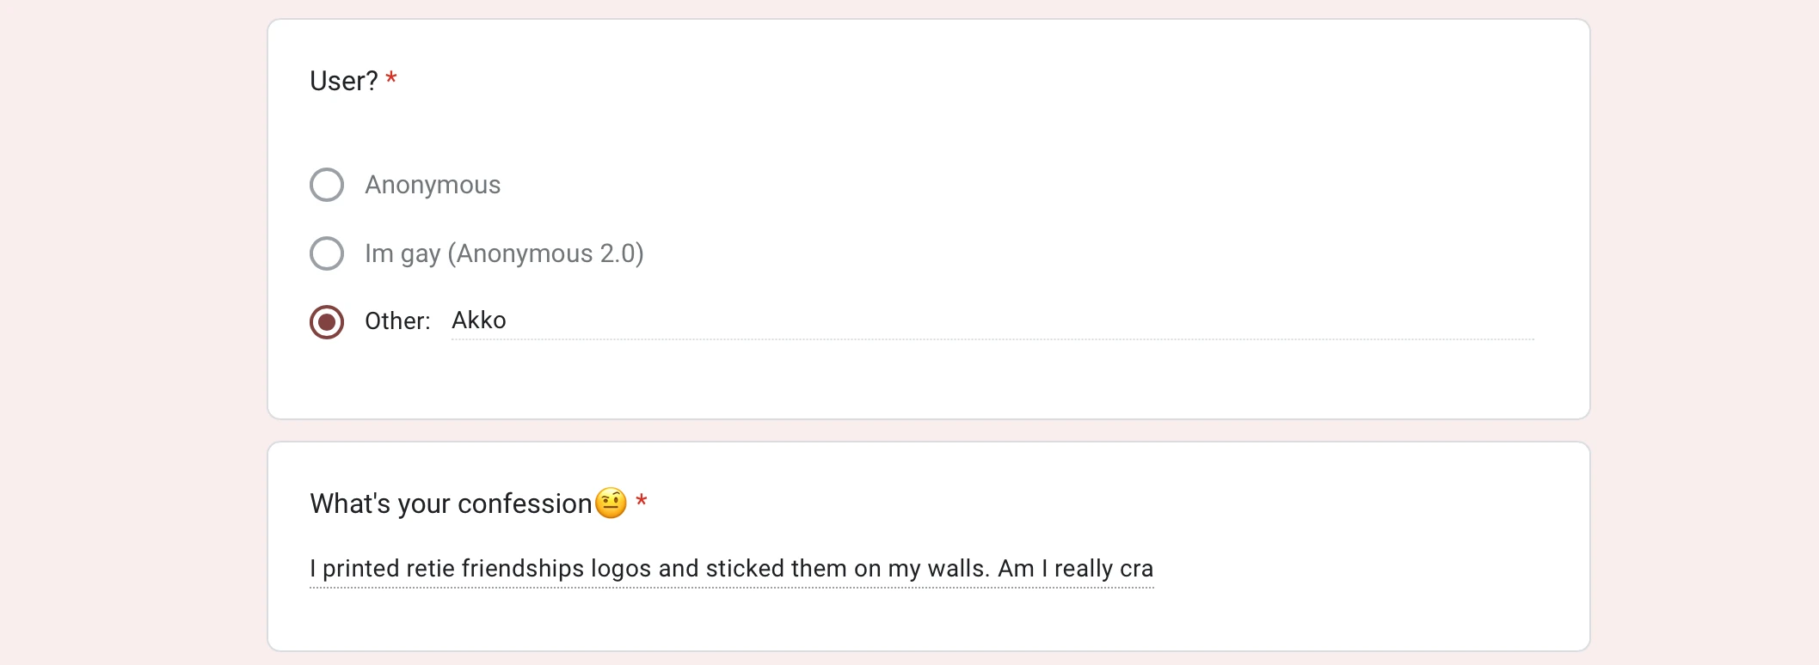Viewport: 1819px width, 665px height.
Task: Click the filled Other radio circle
Action: coord(327,322)
